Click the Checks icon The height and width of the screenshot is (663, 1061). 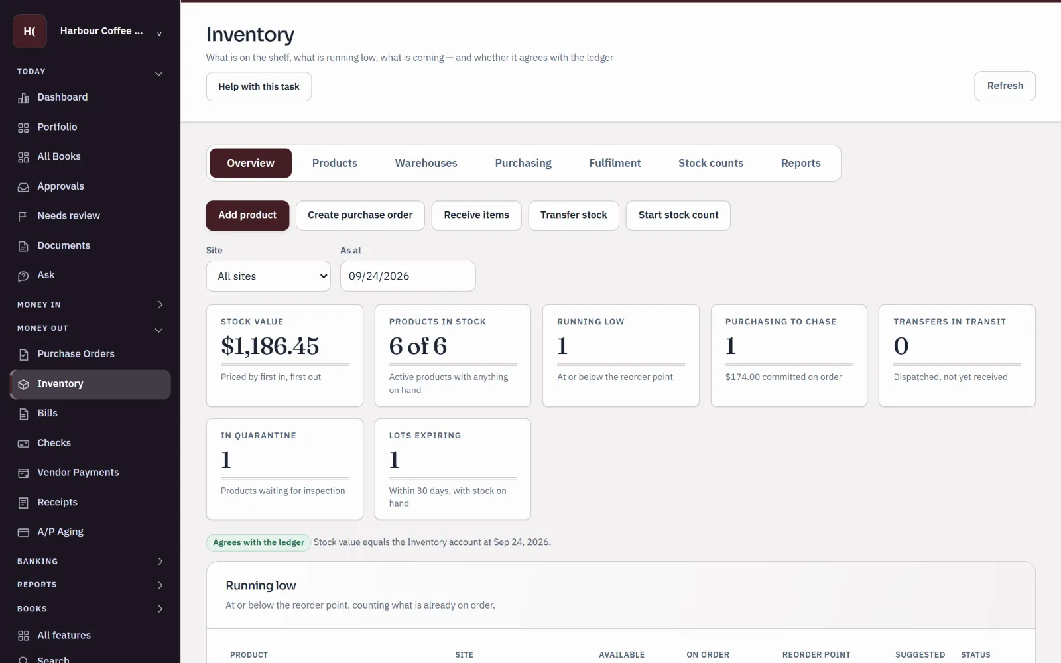[23, 444]
